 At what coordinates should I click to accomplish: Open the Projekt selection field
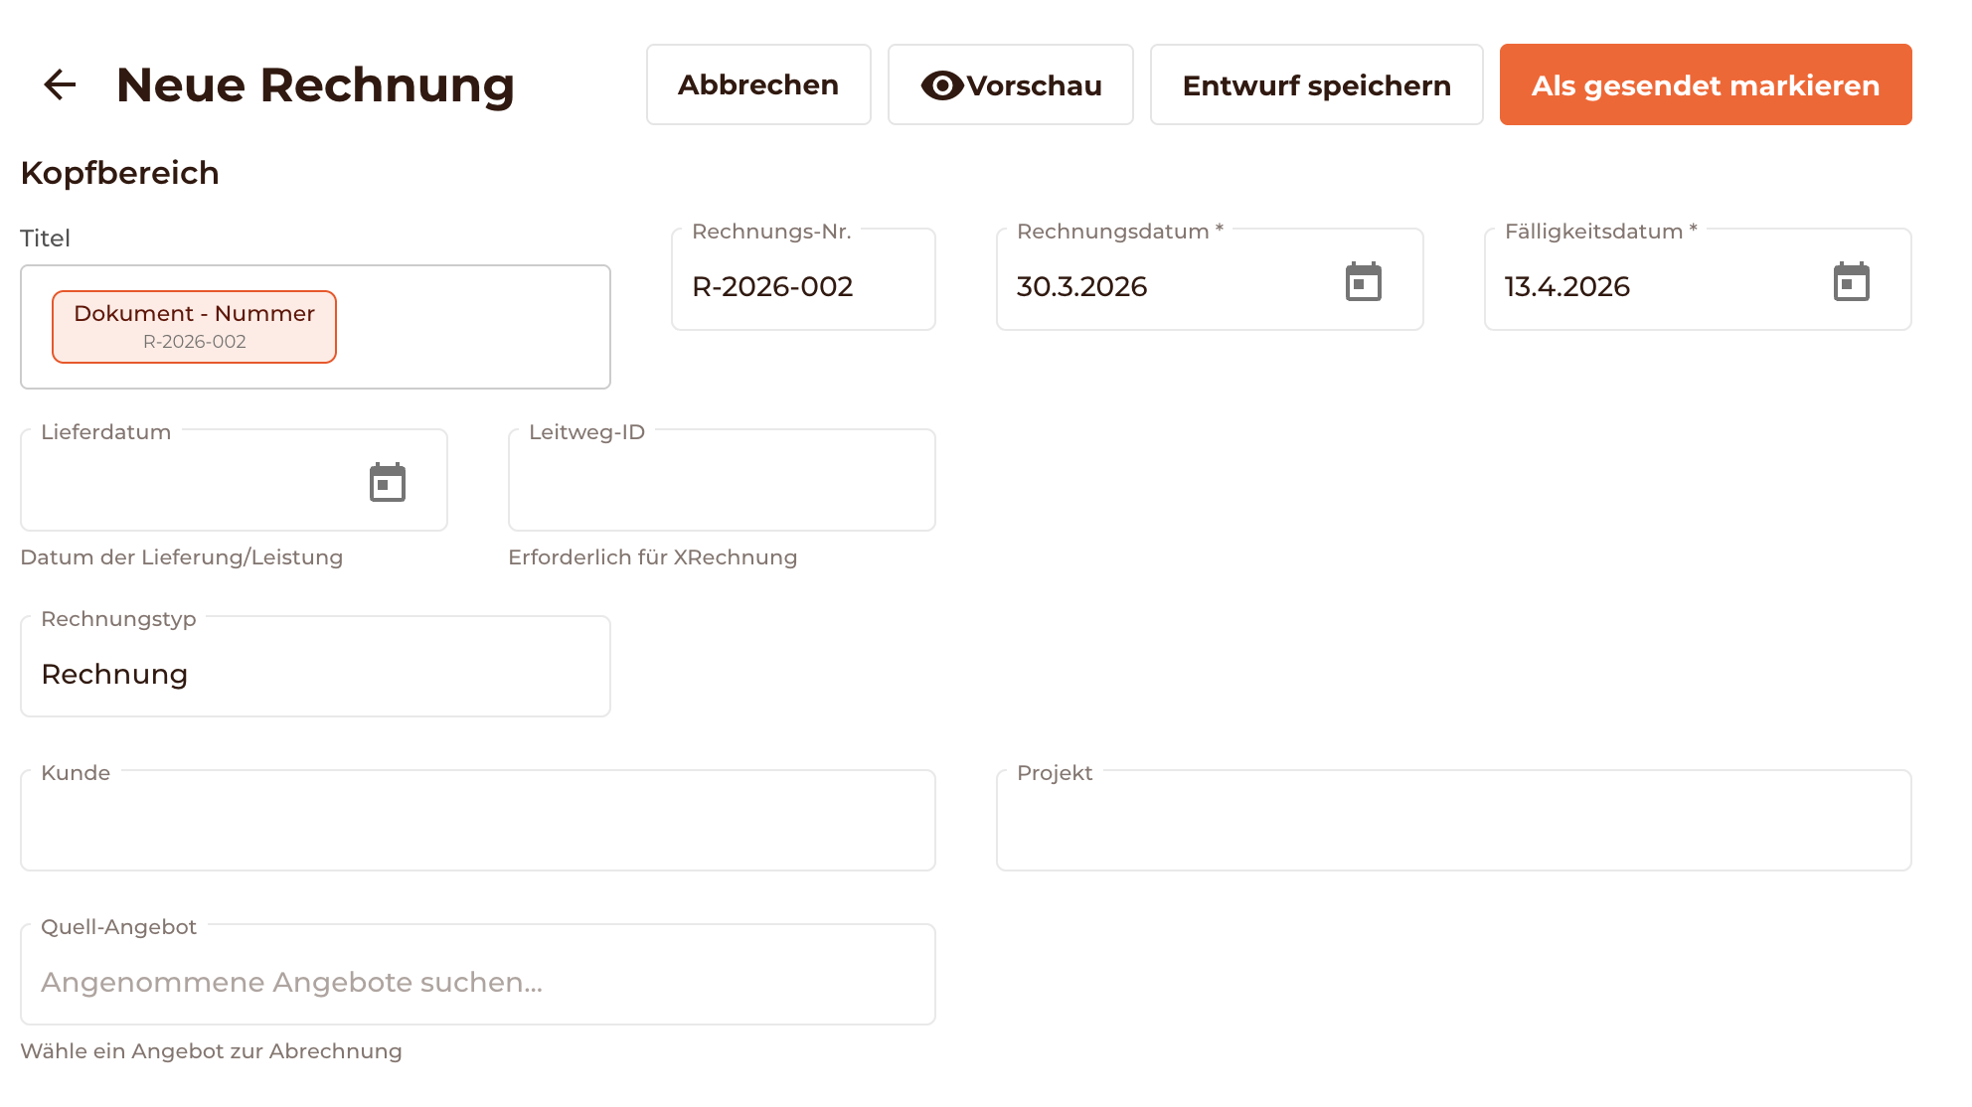[1453, 825]
